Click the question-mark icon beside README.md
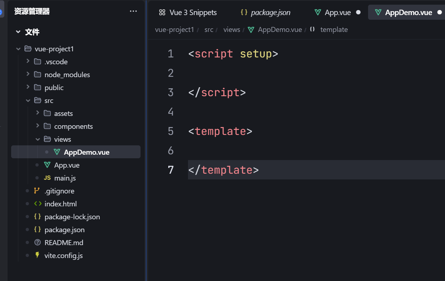Viewport: 445px width, 281px height. (37, 243)
